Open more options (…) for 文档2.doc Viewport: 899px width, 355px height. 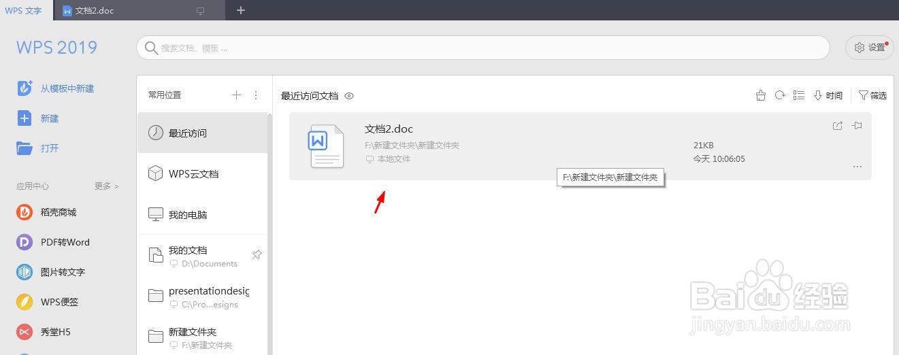857,167
